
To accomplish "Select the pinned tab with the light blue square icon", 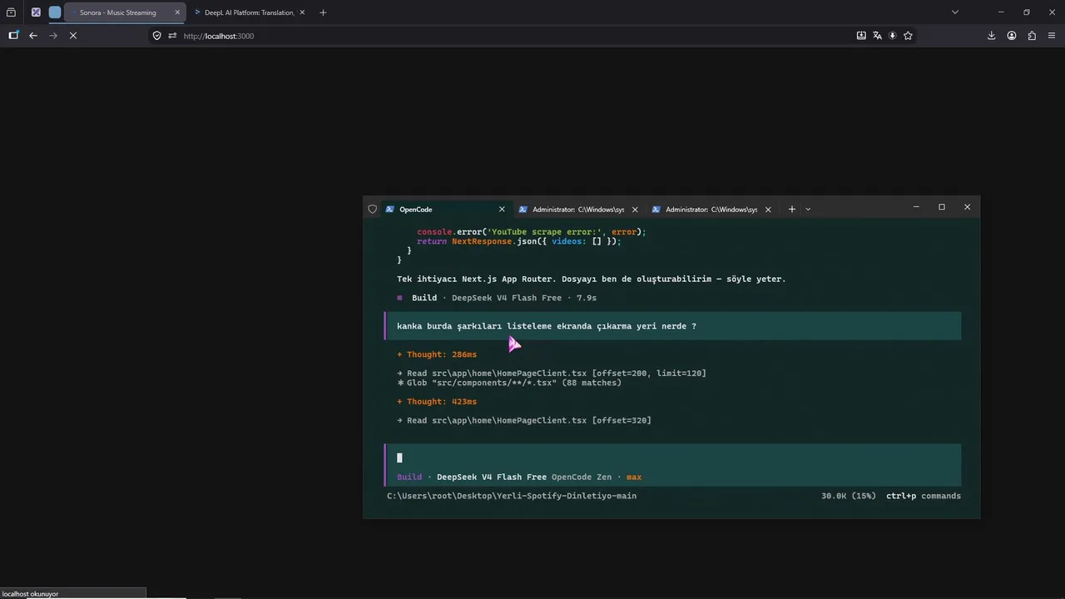I will (x=55, y=12).
